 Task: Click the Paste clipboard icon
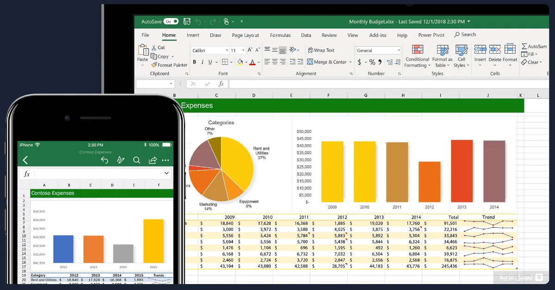[142, 50]
